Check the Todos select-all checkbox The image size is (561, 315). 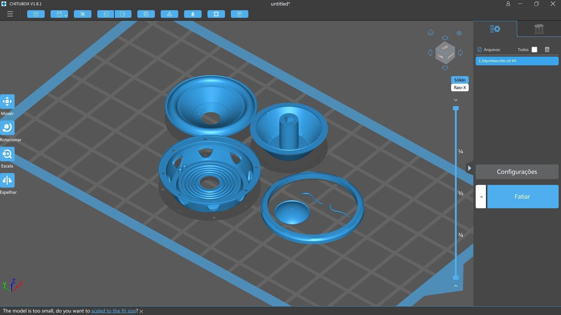(x=534, y=50)
